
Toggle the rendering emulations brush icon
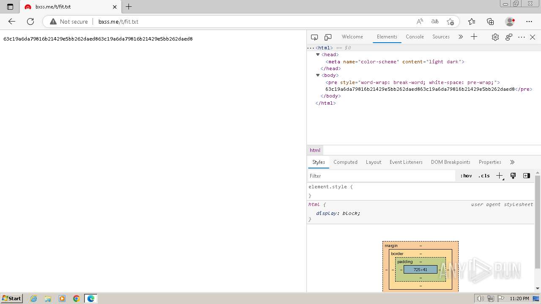point(513,176)
